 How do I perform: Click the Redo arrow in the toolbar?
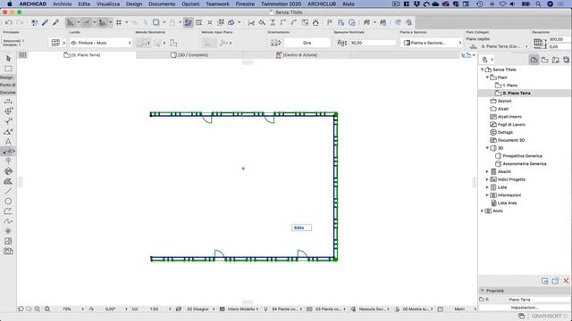point(20,22)
